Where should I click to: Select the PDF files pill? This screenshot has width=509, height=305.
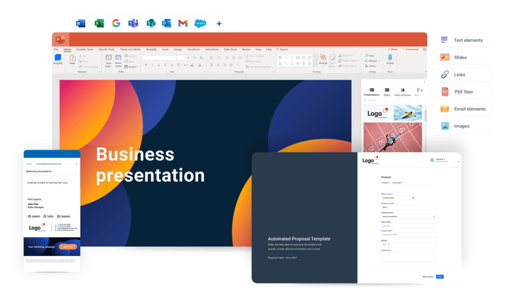coord(462,91)
